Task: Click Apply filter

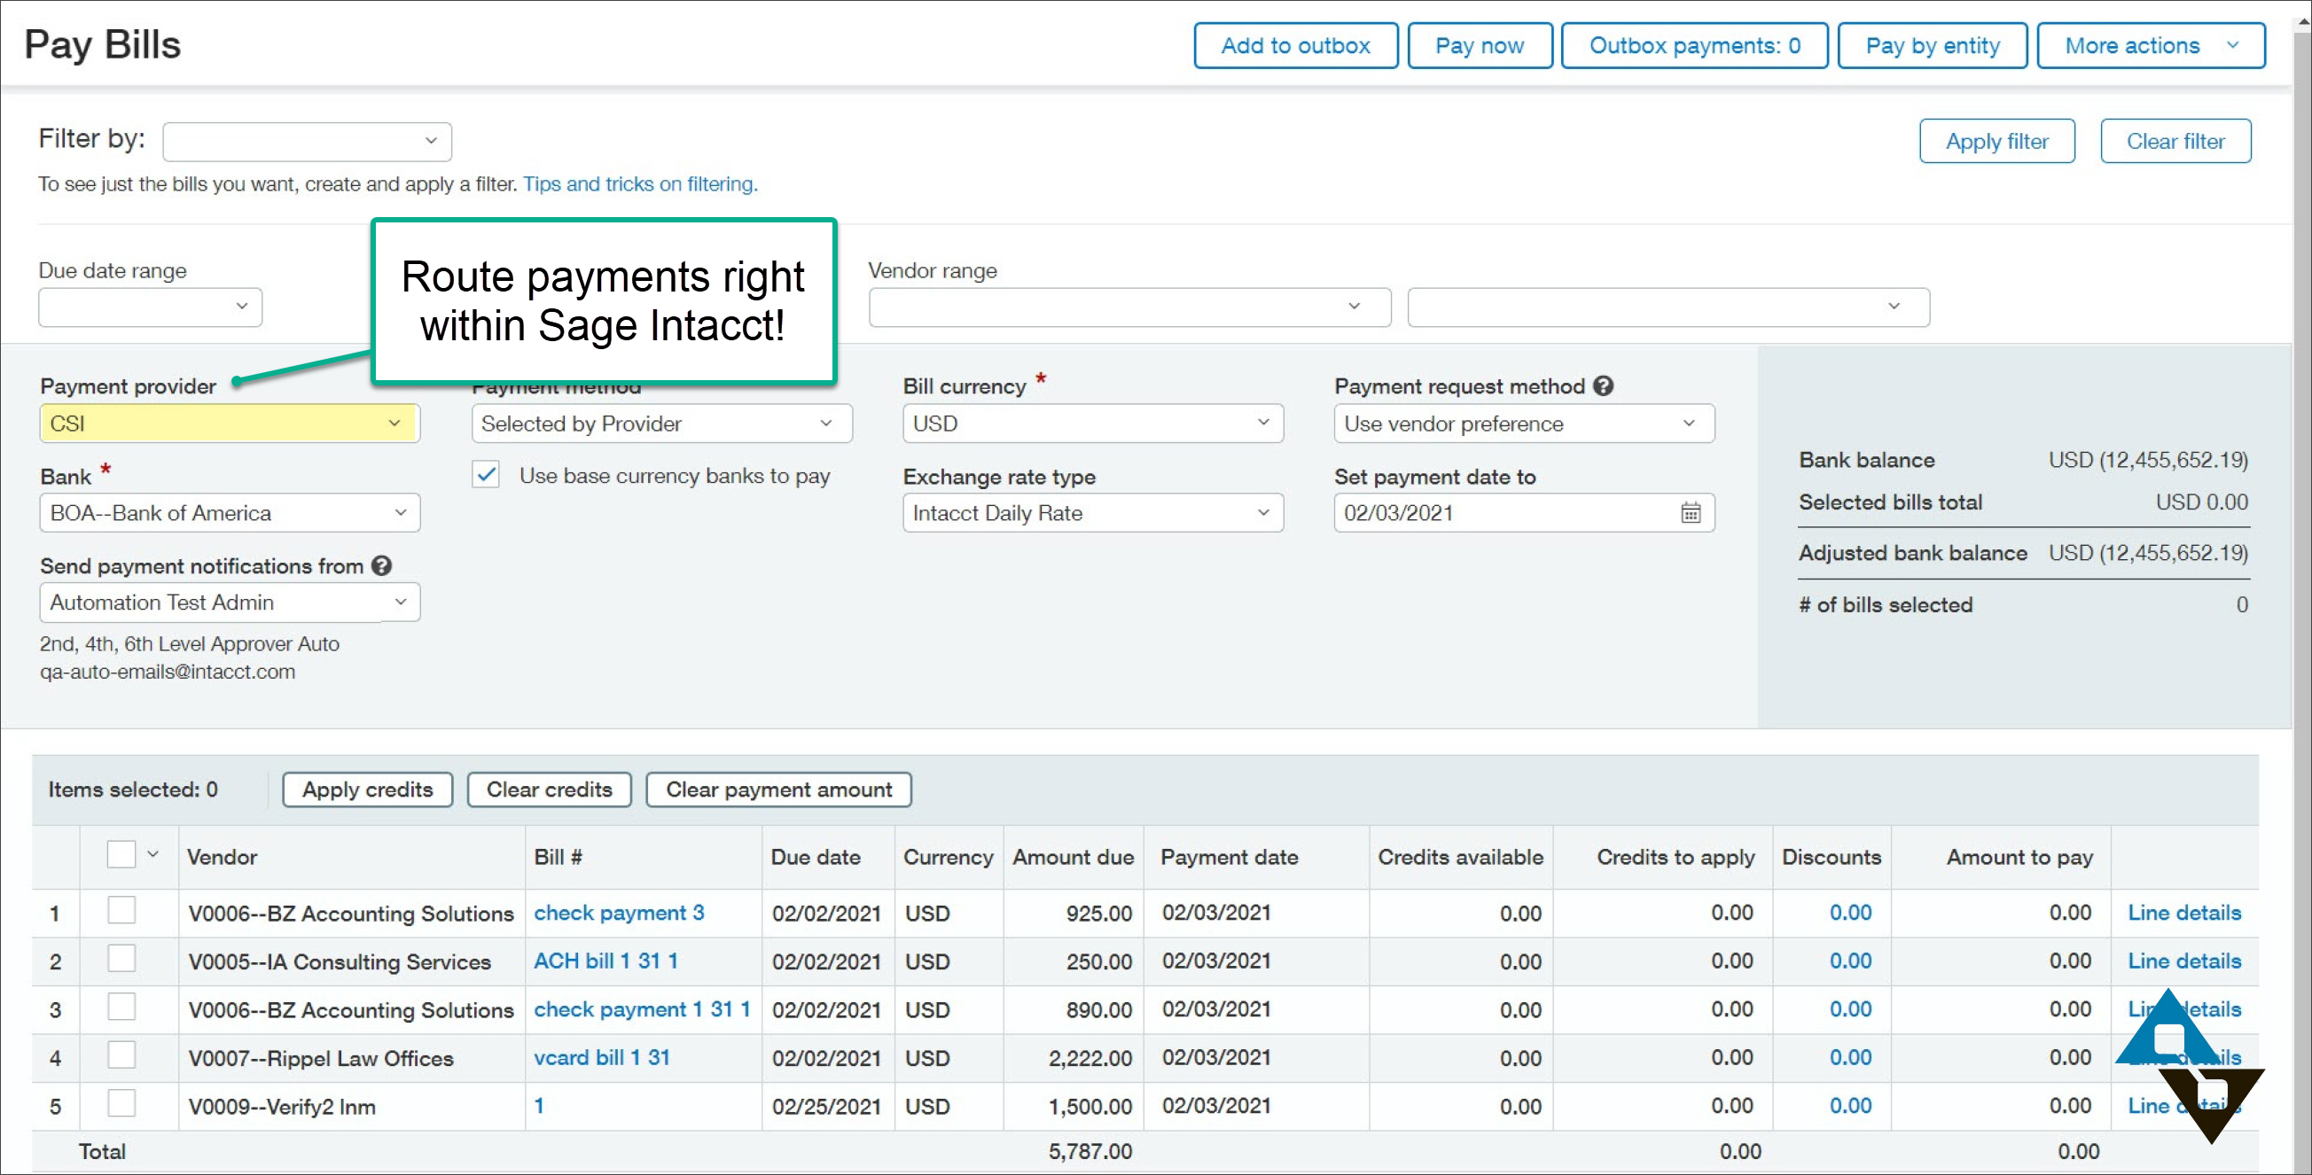Action: tap(1996, 141)
